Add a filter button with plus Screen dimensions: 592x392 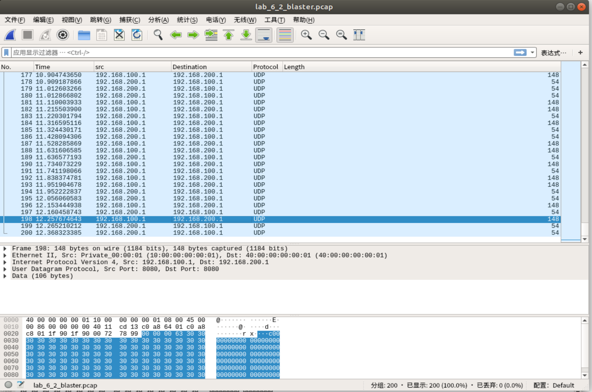(x=580, y=52)
